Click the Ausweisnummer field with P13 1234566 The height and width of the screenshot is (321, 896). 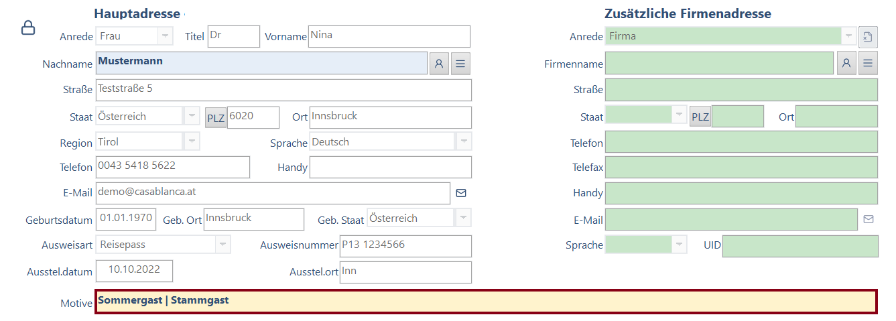(x=405, y=246)
